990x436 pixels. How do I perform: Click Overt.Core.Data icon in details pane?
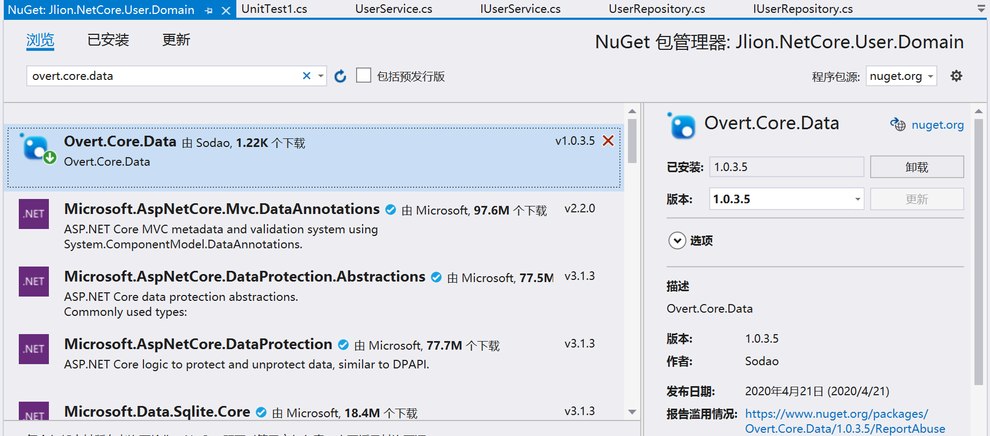681,125
